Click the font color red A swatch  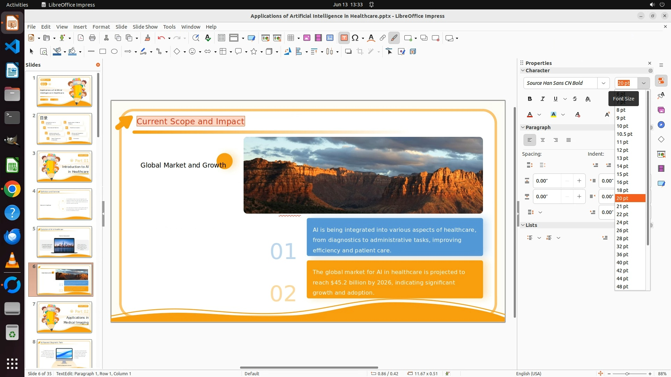coord(530,114)
